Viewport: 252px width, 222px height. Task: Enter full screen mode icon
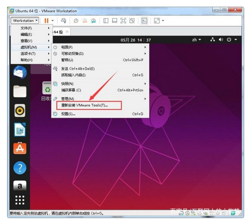[x=123, y=21]
